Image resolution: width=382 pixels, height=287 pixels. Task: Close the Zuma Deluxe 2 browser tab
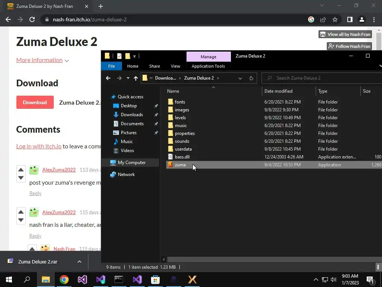pos(87,6)
